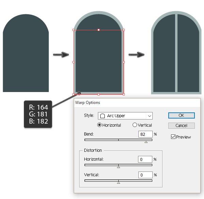Screen dimensions: 204x199
Task: Click the bottom-center selection handle
Action: tap(99, 94)
